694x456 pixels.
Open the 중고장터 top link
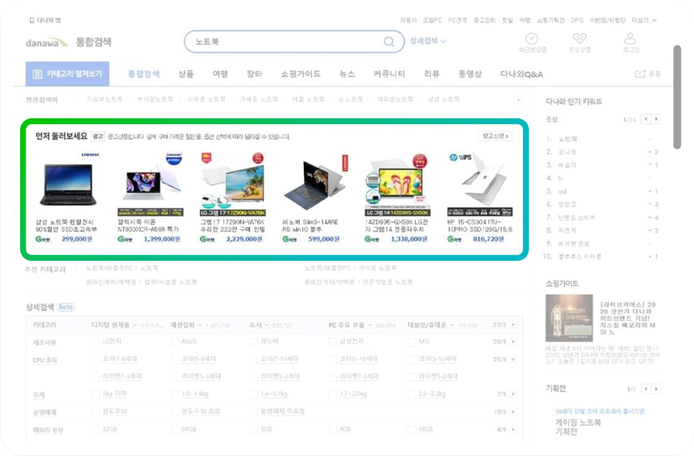[484, 20]
